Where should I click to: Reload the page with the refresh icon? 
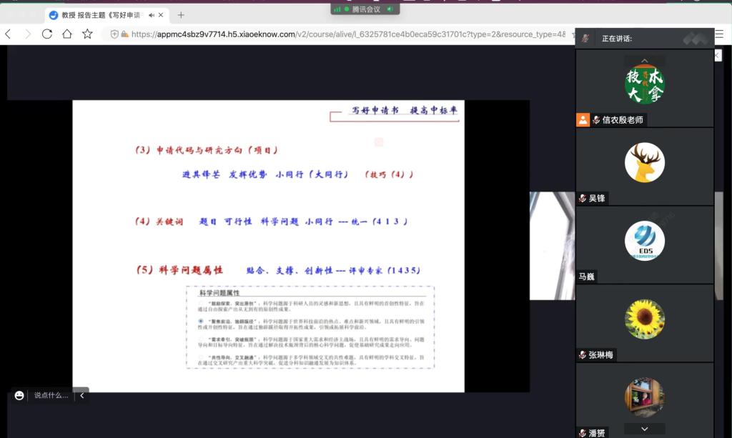tap(47, 34)
